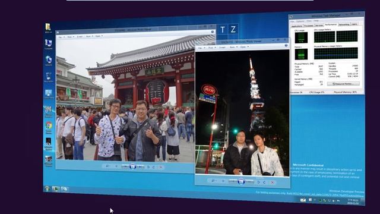Screen dimensions: 380x214
Task: Expand the Open dropdown in the left Photo Viewer
Action: pyautogui.click(x=99, y=36)
